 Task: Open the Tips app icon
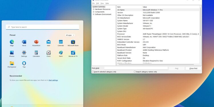[24, 63]
